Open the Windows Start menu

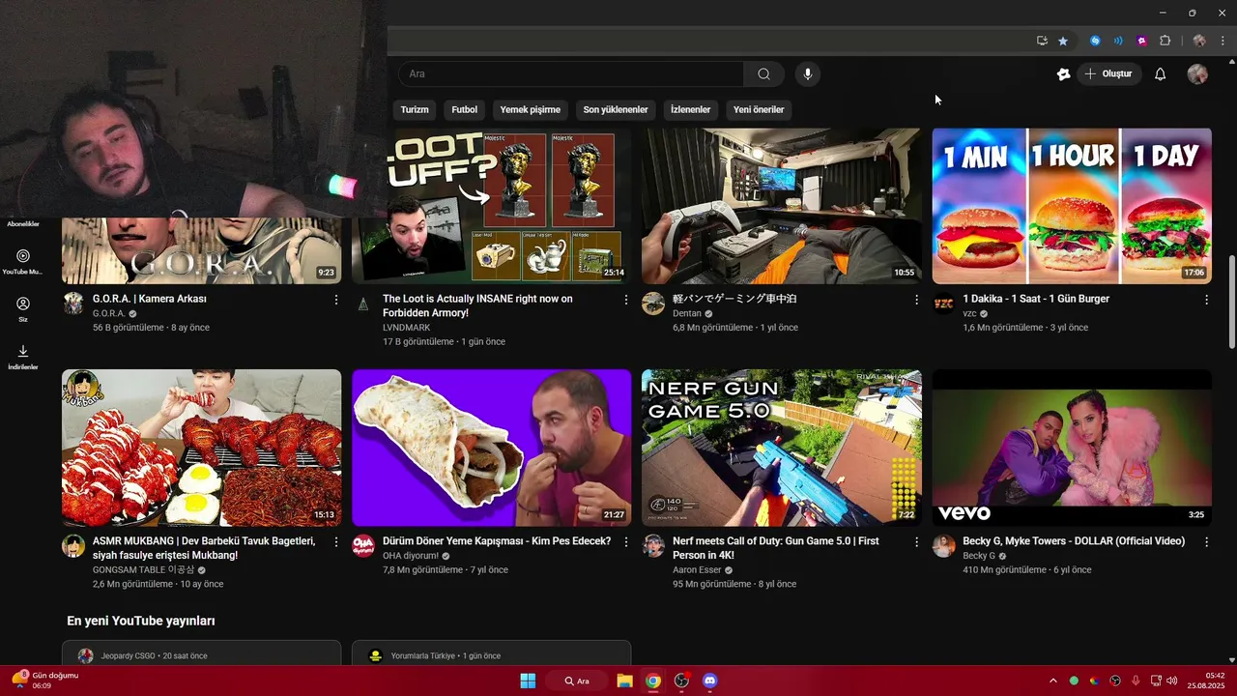click(528, 681)
